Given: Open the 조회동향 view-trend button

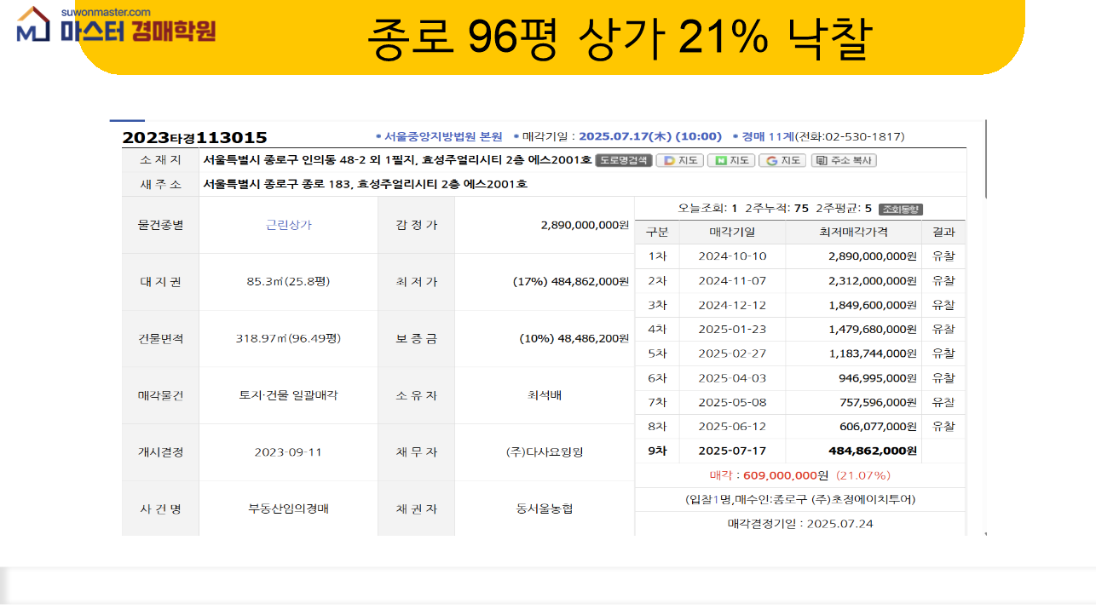Looking at the screenshot, I should click(901, 209).
